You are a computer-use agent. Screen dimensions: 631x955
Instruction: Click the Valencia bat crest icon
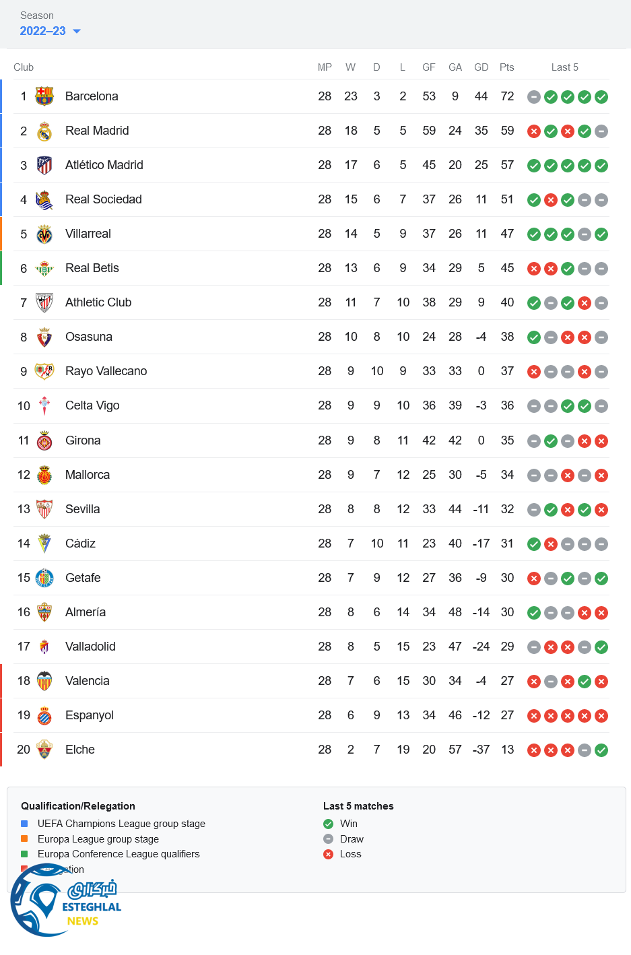[x=44, y=681]
